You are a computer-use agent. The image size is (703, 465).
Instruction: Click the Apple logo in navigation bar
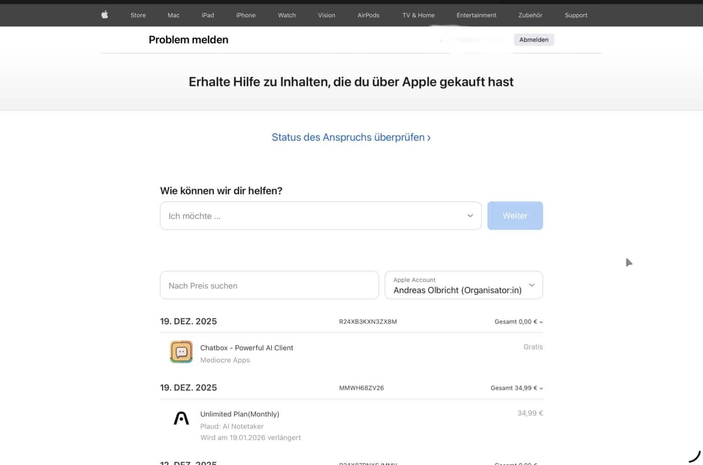click(105, 15)
